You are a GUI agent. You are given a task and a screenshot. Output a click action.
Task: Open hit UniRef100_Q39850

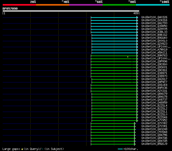click(x=154, y=26)
